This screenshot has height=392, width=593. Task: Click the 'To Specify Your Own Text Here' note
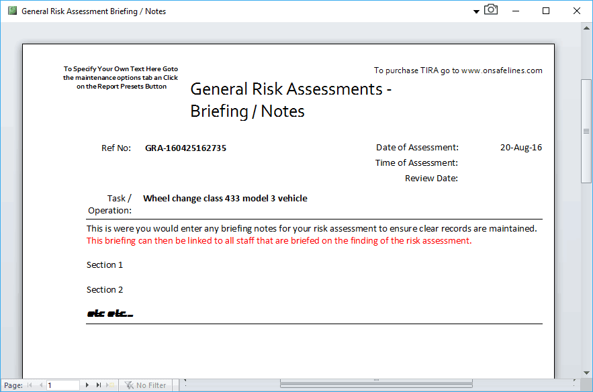[x=121, y=78]
